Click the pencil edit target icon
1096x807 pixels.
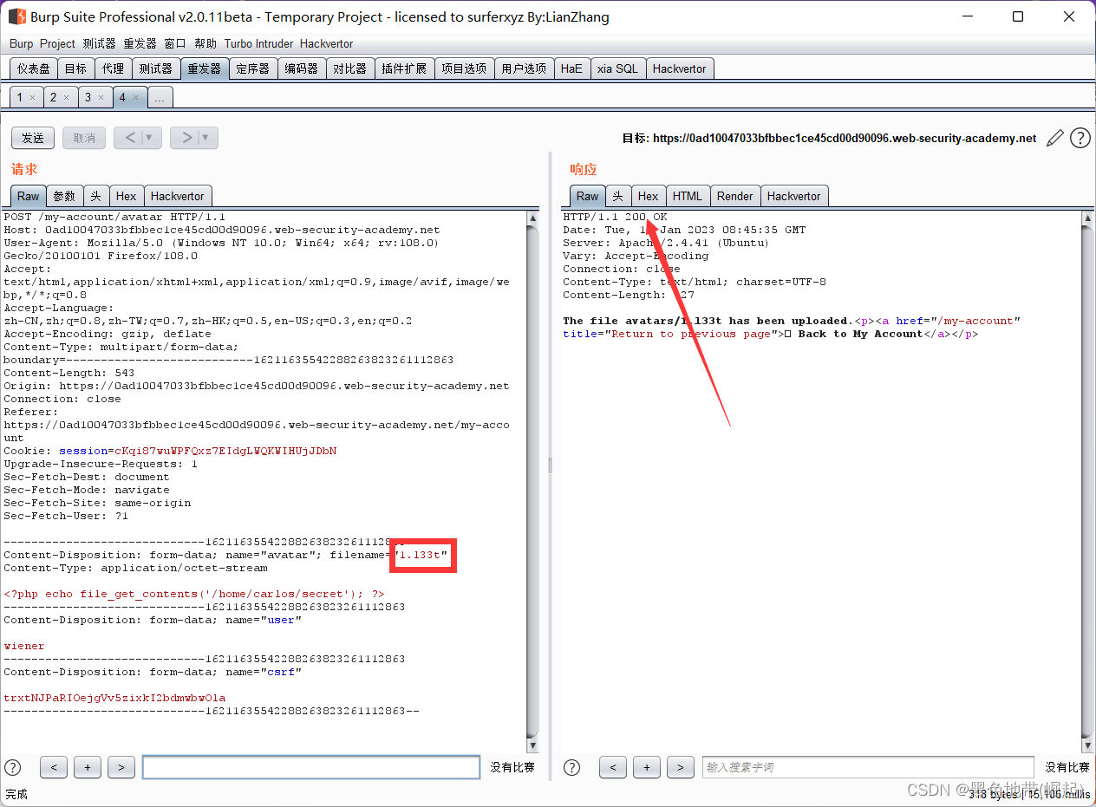[x=1054, y=138]
